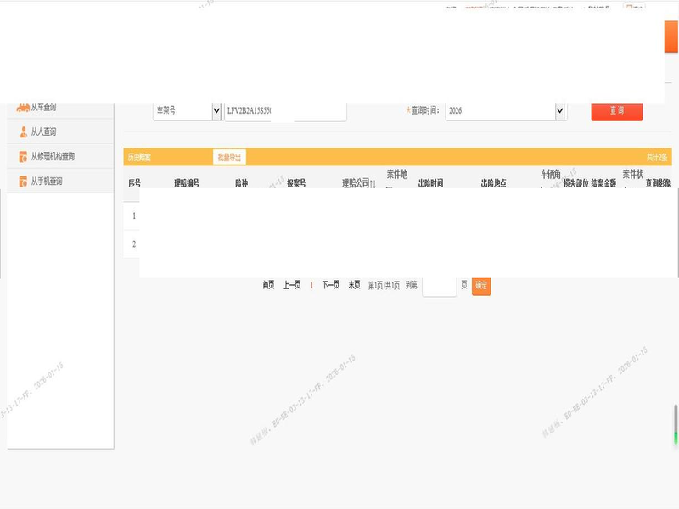679x509 pixels.
Task: Jump to 末页 last page
Action: point(354,286)
